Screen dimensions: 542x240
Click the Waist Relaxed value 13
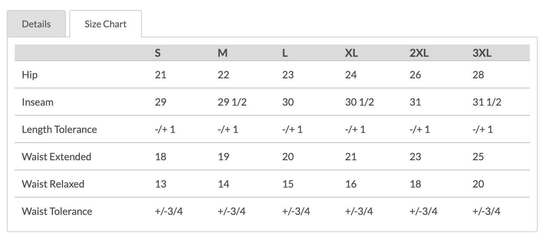161,184
